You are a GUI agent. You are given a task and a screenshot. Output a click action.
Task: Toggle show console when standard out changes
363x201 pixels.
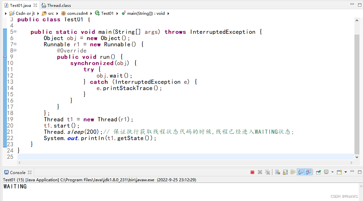click(x=301, y=172)
